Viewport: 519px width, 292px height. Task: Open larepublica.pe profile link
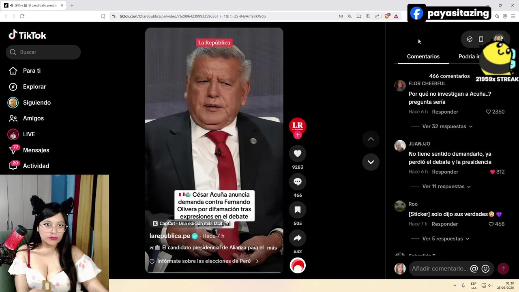click(170, 236)
